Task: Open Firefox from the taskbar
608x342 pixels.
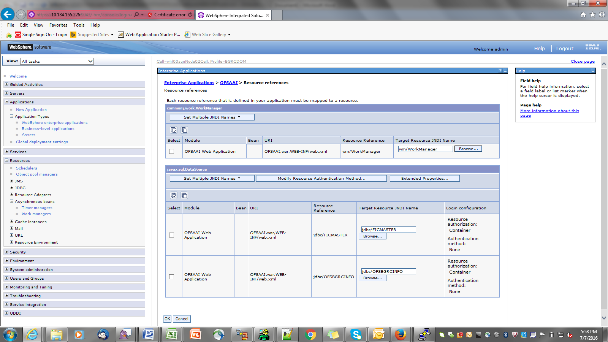Action: 400,334
